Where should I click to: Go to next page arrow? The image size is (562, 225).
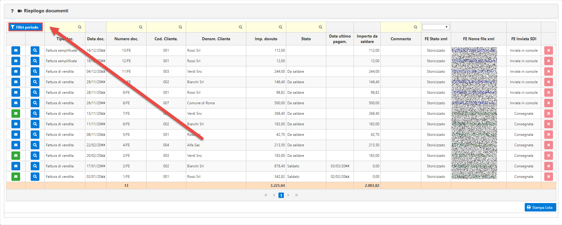coord(288,195)
